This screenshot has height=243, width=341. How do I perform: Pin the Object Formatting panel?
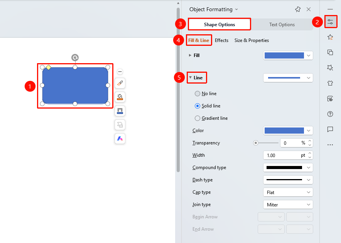tap(298, 9)
